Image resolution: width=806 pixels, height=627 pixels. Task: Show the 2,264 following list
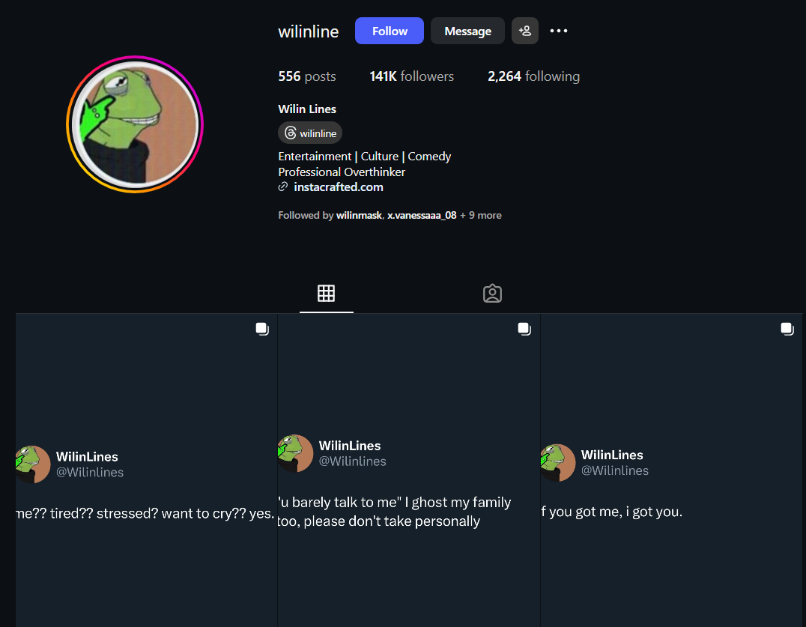pyautogui.click(x=533, y=76)
